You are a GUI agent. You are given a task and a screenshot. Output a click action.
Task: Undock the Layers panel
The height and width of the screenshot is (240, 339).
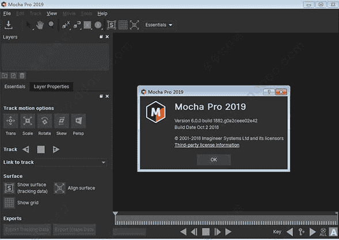[101, 37]
